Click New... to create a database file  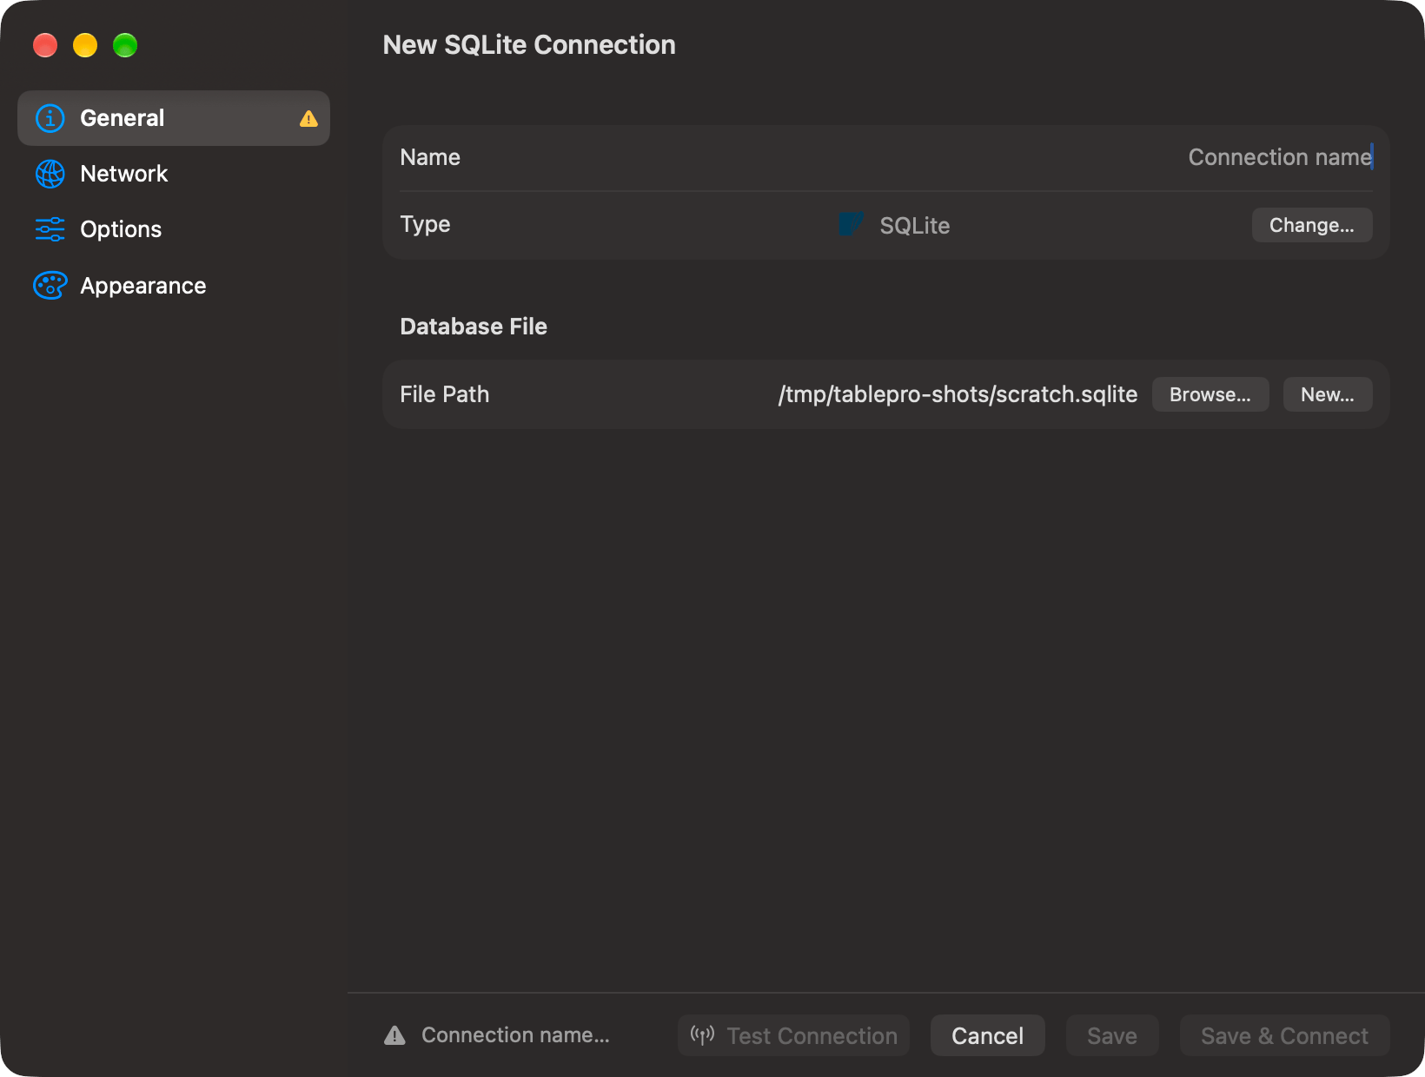coord(1328,394)
